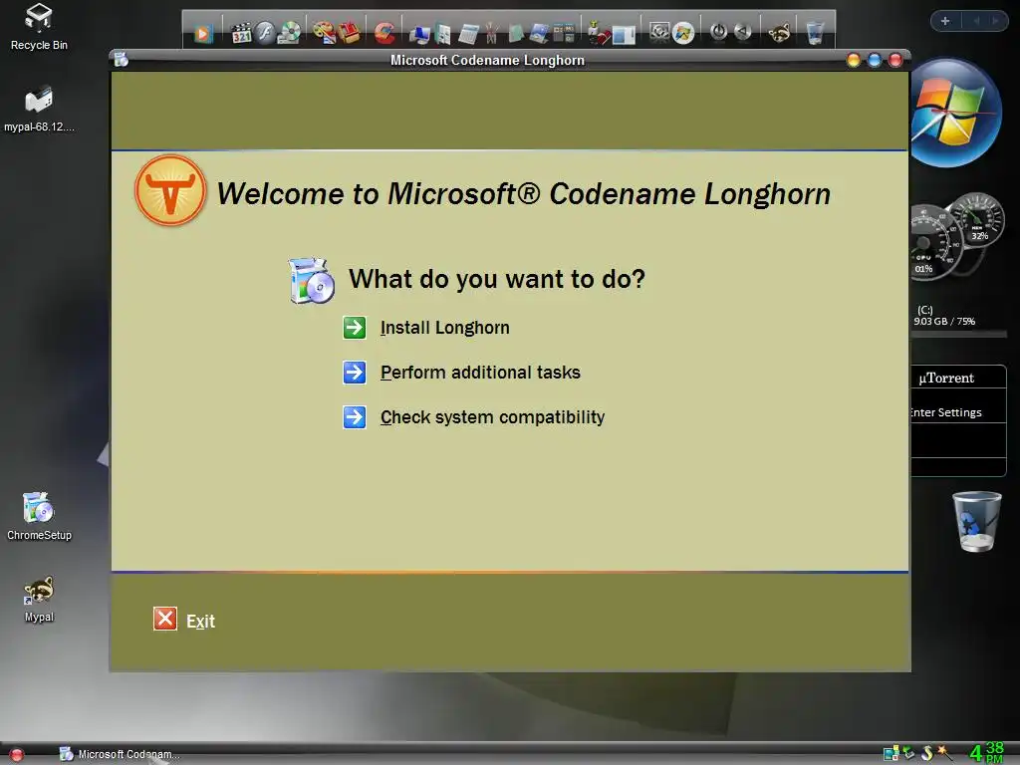
Task: Open Recycle Bin on the desktop
Action: pyautogui.click(x=39, y=27)
